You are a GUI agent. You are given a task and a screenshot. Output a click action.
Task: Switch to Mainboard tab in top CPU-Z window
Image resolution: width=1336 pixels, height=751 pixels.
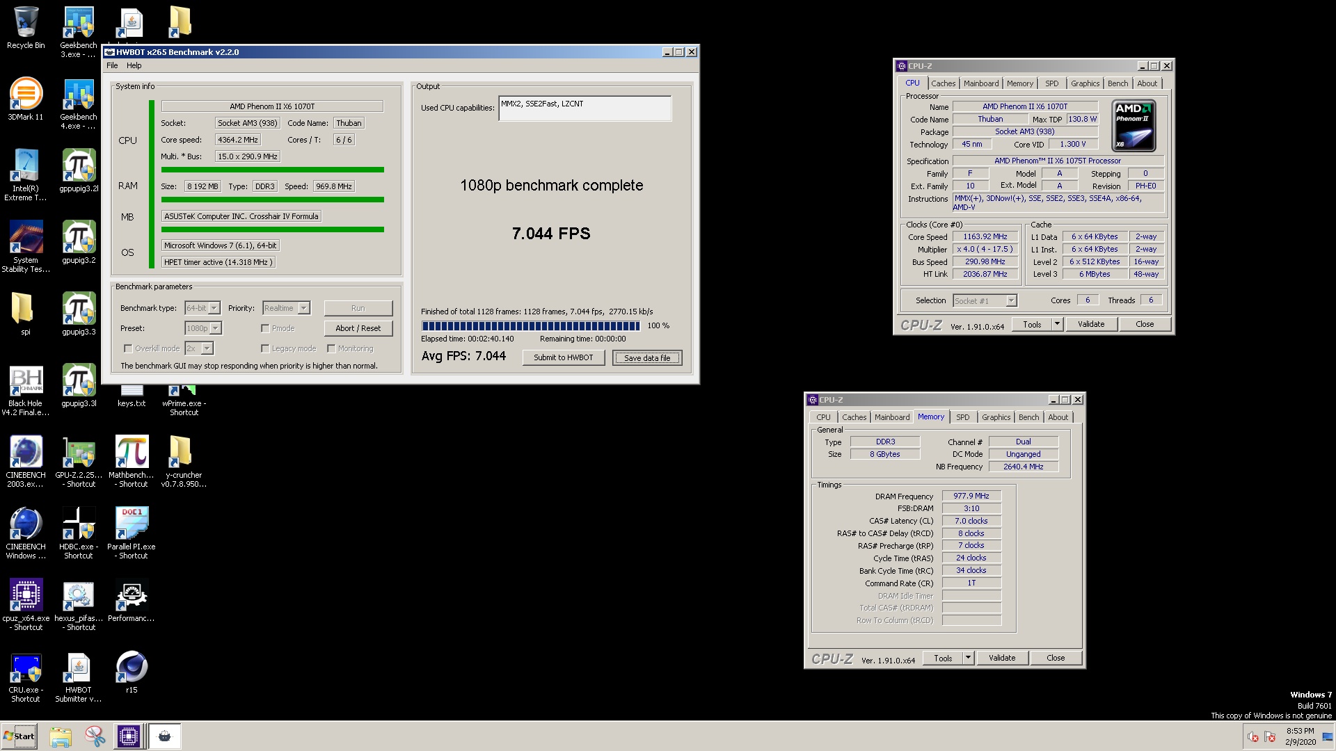point(981,83)
